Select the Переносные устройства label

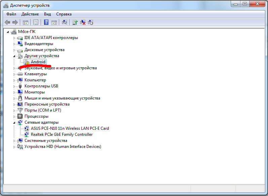tap(47, 104)
